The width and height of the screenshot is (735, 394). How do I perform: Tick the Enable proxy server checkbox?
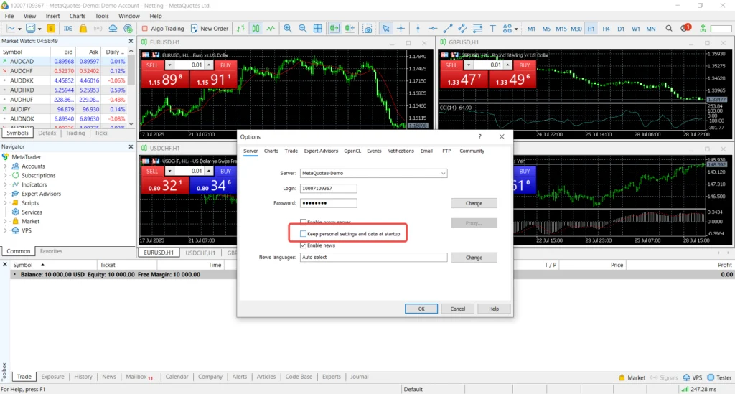(x=304, y=222)
